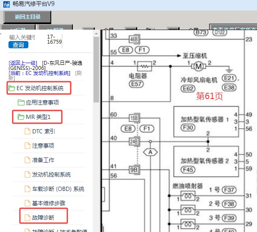Click the No. 1 fuel injector coil symbol
257x232 pixels.
coord(188,196)
